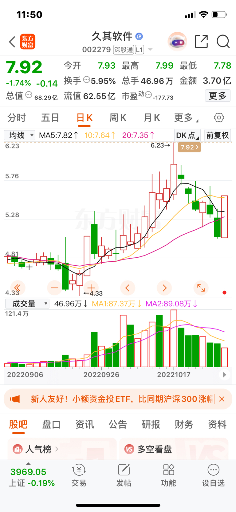This screenshot has width=236, height=512.
Task: Tap the 7.92 price tag on chart
Action: [189, 147]
